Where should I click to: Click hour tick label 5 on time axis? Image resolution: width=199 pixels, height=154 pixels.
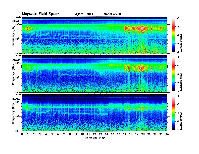[x=52, y=134]
